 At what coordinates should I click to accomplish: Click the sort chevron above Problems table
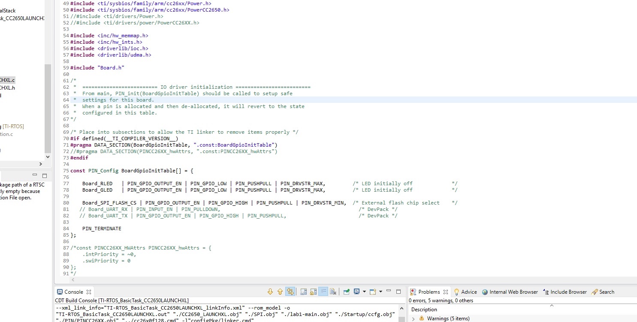(x=552, y=306)
